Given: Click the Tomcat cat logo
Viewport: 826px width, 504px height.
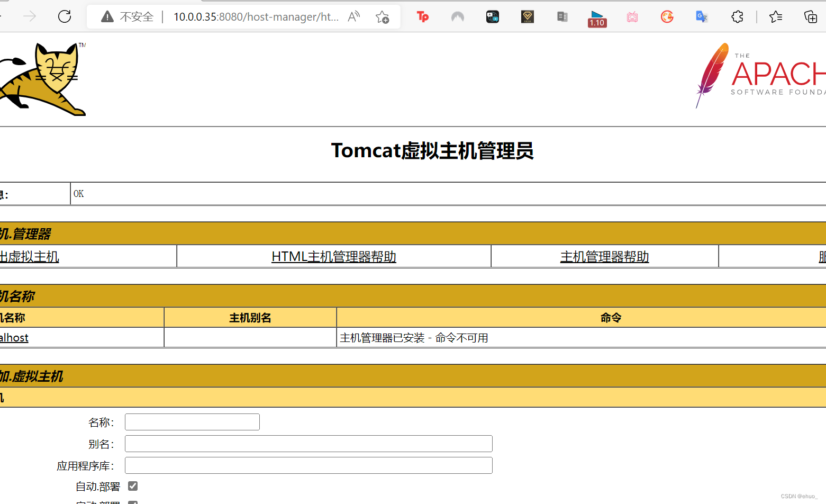Looking at the screenshot, I should tap(42, 79).
